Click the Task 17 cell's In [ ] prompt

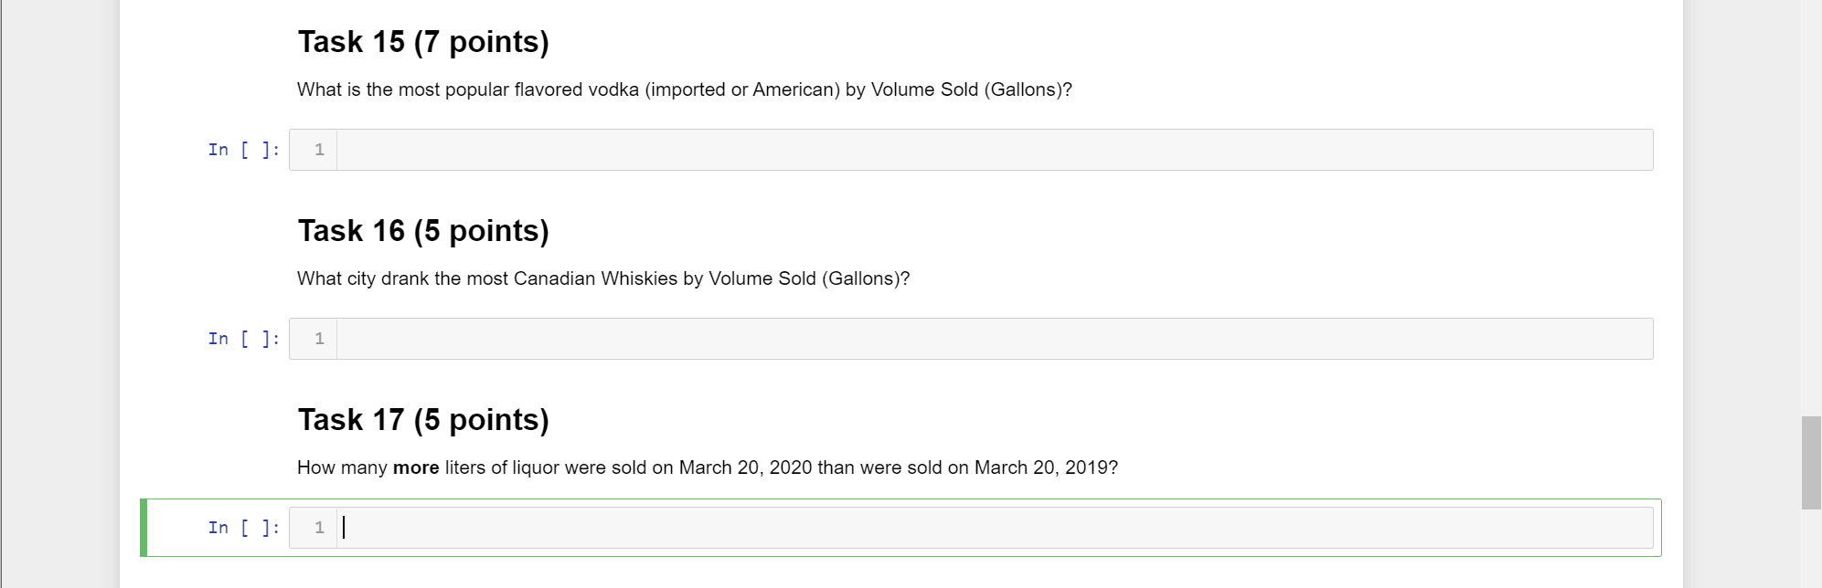tap(243, 528)
